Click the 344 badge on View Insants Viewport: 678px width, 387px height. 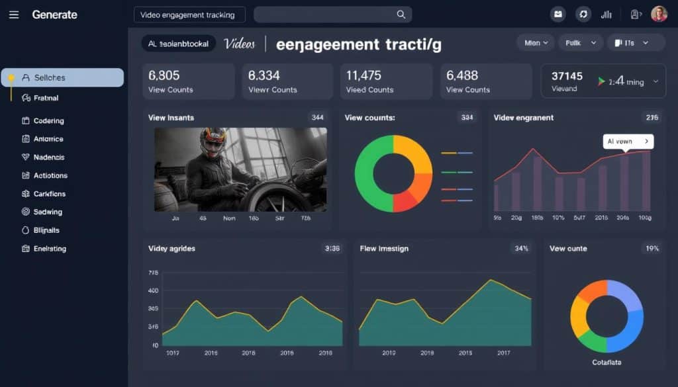pyautogui.click(x=317, y=118)
